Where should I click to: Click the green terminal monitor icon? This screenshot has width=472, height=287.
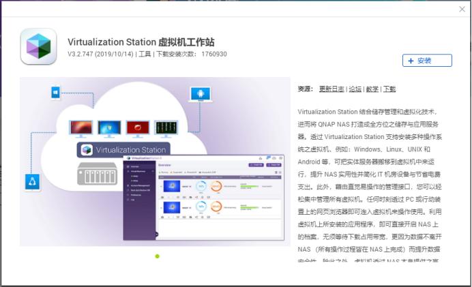click(164, 127)
